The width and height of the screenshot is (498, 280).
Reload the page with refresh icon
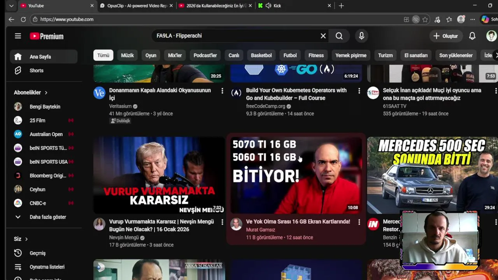coord(23,19)
